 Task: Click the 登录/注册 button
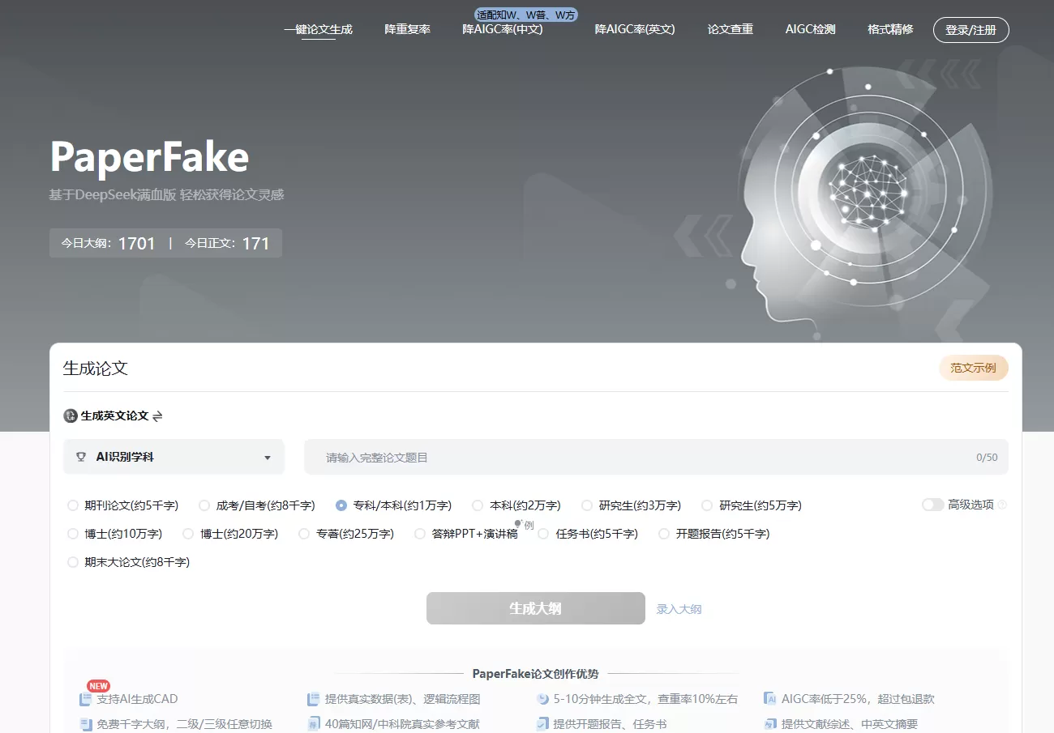pyautogui.click(x=970, y=29)
